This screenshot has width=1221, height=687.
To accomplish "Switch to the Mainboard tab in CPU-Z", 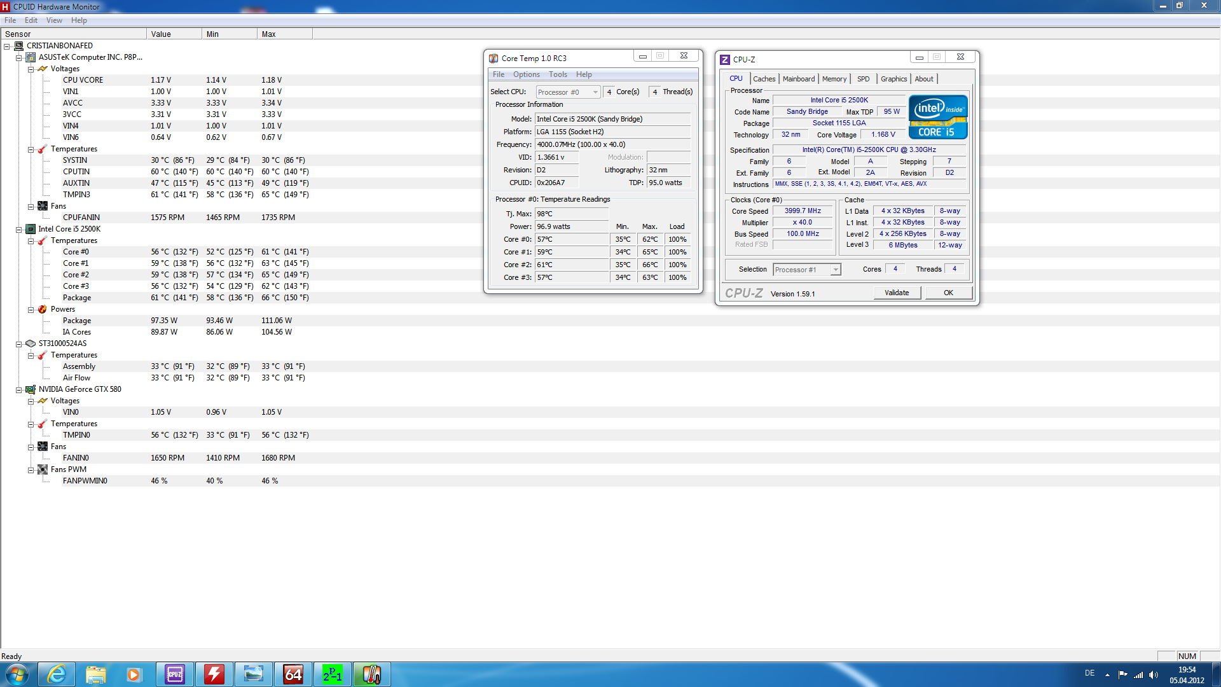I will (798, 79).
